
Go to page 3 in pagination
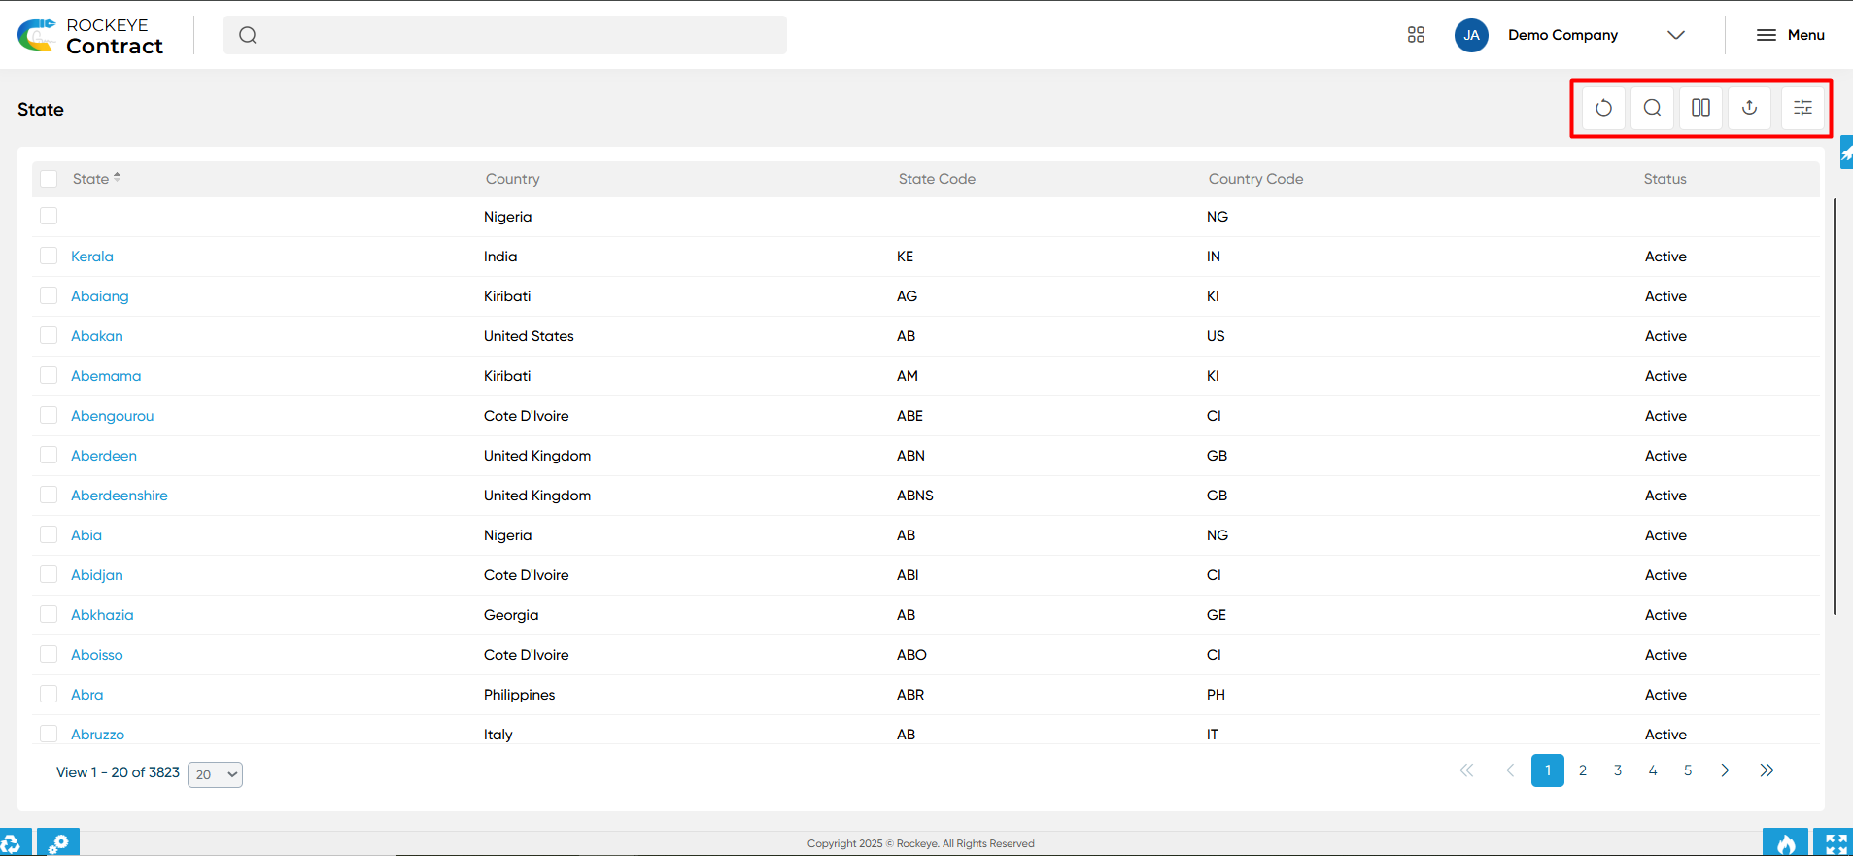click(x=1618, y=770)
